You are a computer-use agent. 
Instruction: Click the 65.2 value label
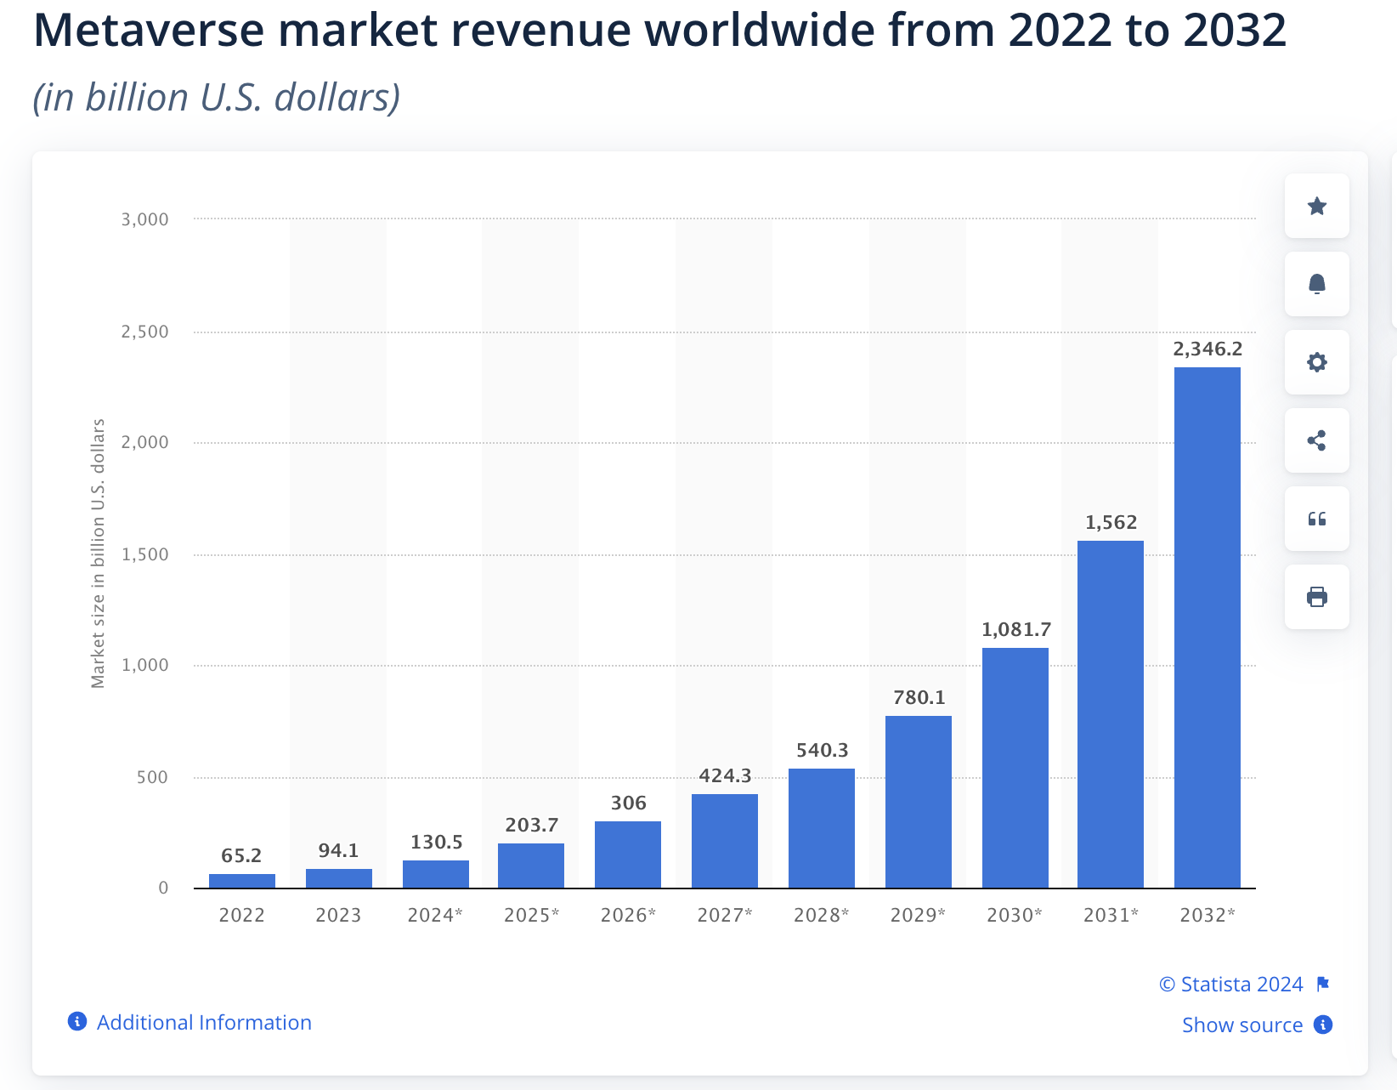(x=241, y=855)
